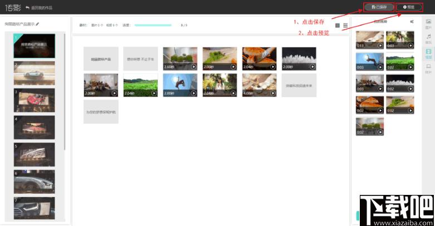Select scene 3 red car thumbnail

[35, 100]
